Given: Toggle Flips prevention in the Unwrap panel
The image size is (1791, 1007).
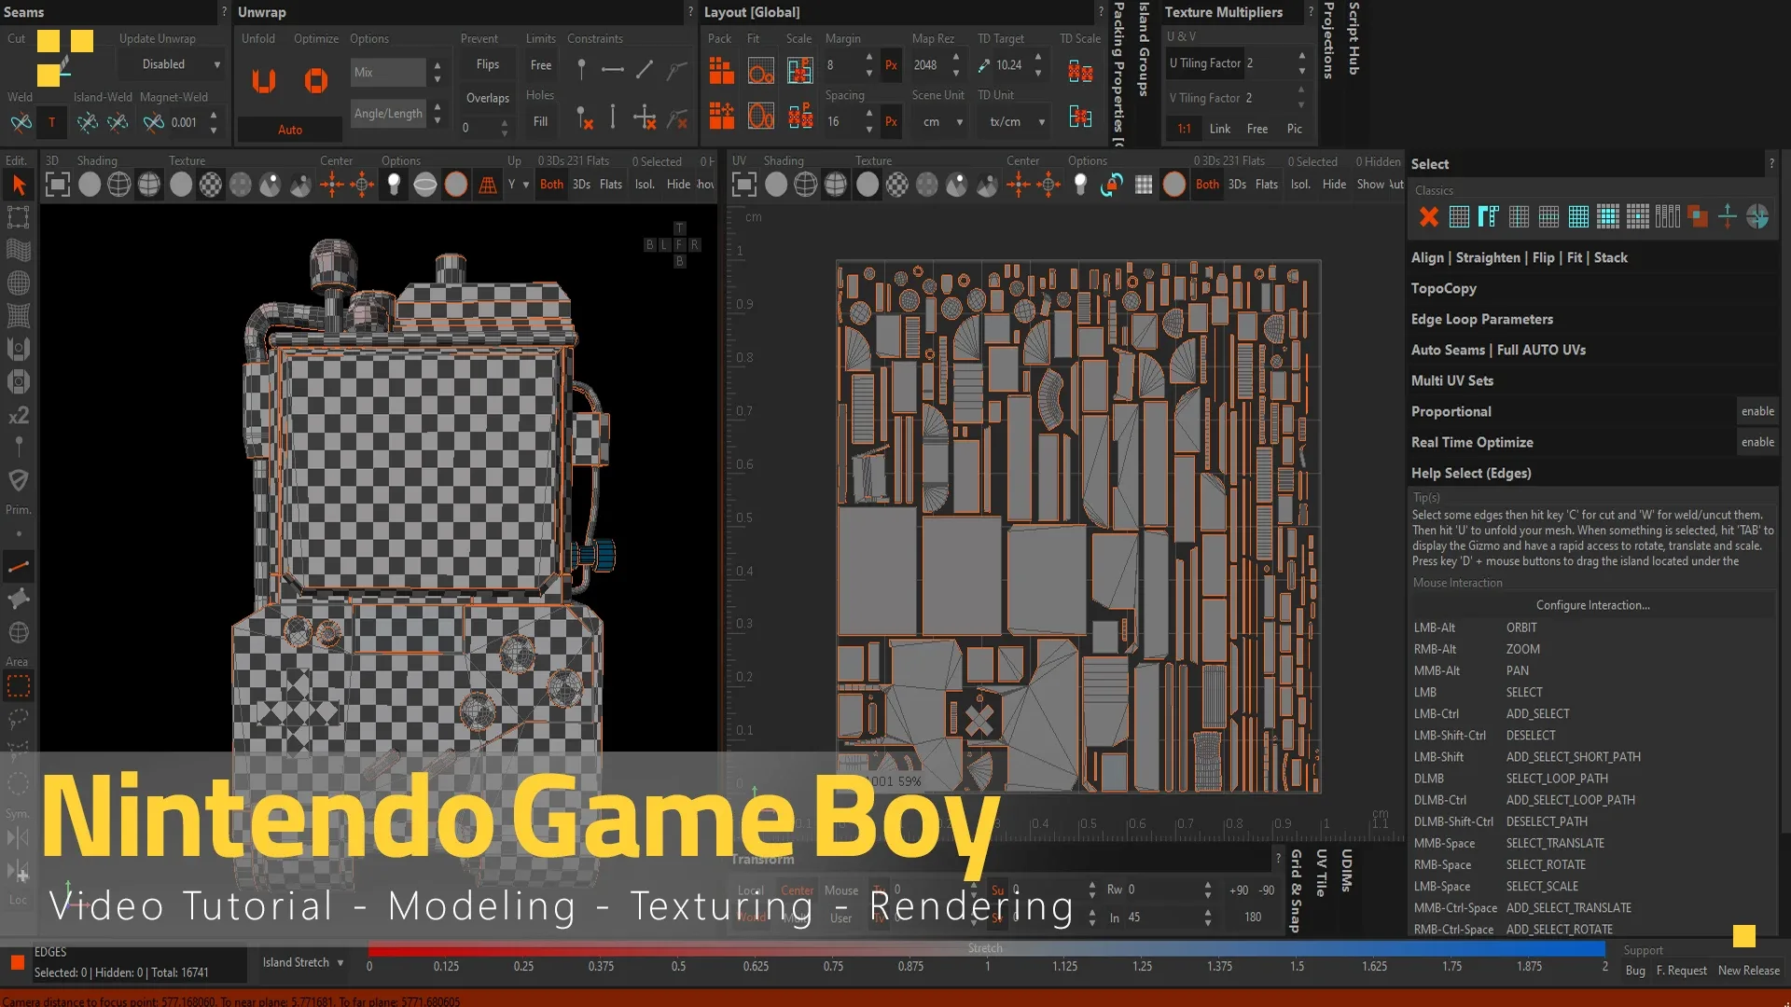Looking at the screenshot, I should pyautogui.click(x=487, y=64).
